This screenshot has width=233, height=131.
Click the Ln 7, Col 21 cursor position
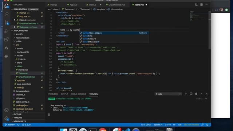click(x=146, y=125)
